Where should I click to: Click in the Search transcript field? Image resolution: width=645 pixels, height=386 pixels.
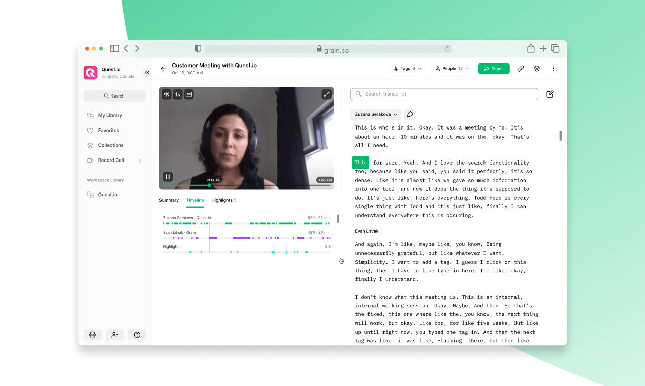point(444,94)
